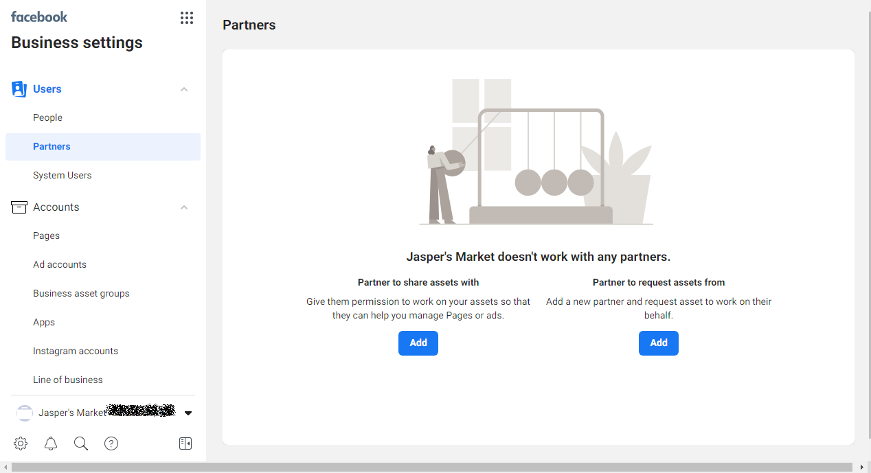Select People in the sidebar
This screenshot has width=871, height=473.
(x=48, y=117)
